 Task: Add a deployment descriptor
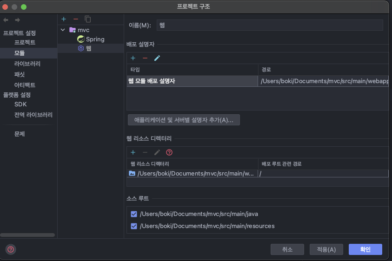pyautogui.click(x=133, y=58)
